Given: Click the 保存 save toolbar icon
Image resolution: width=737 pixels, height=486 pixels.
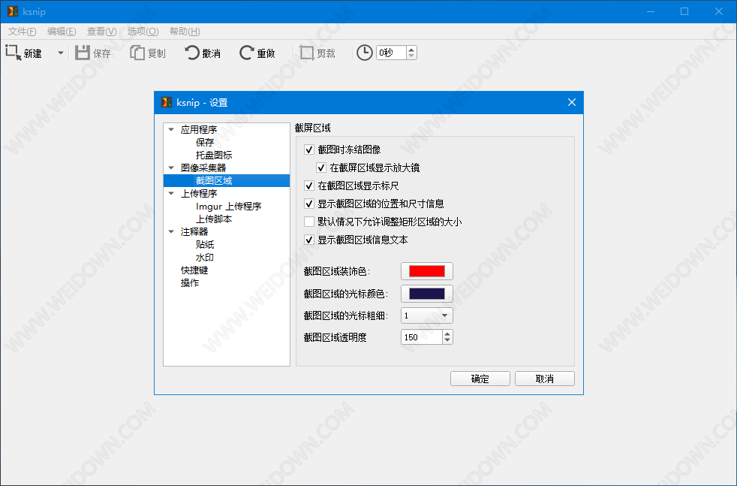Looking at the screenshot, I should 83,53.
